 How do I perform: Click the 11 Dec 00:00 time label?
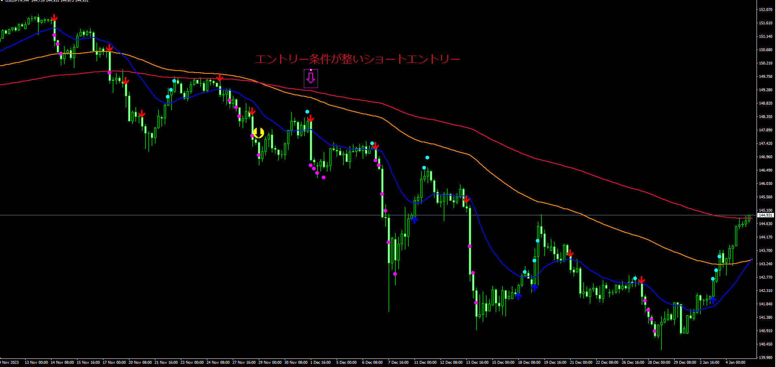pyautogui.click(x=425, y=363)
